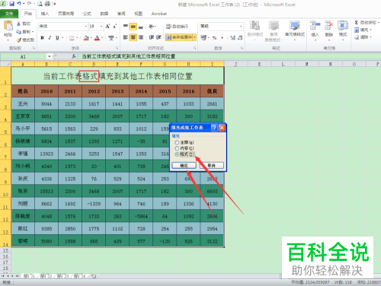Click the Top Align icon

(126, 26)
